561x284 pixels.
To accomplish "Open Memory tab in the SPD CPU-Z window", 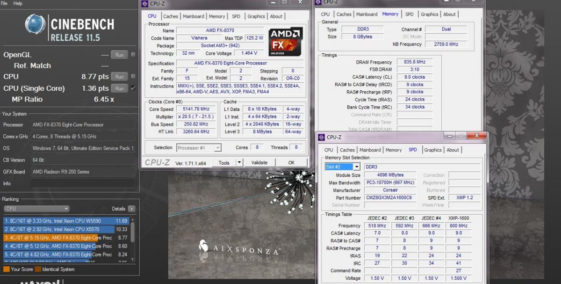I will (394, 150).
